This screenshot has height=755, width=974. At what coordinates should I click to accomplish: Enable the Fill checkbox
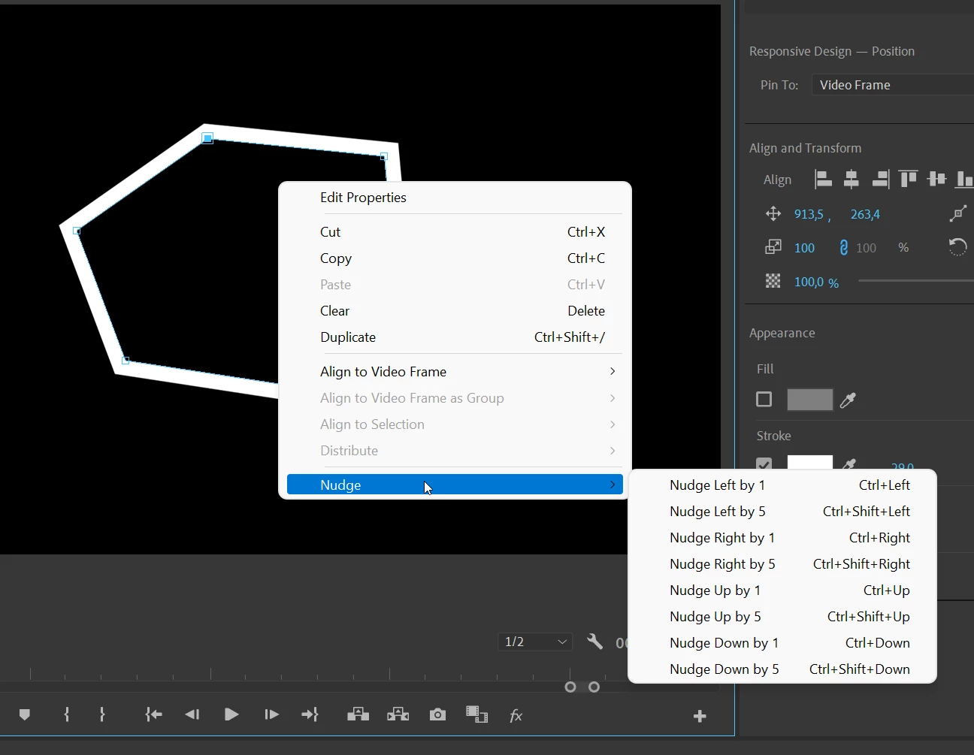tap(764, 400)
